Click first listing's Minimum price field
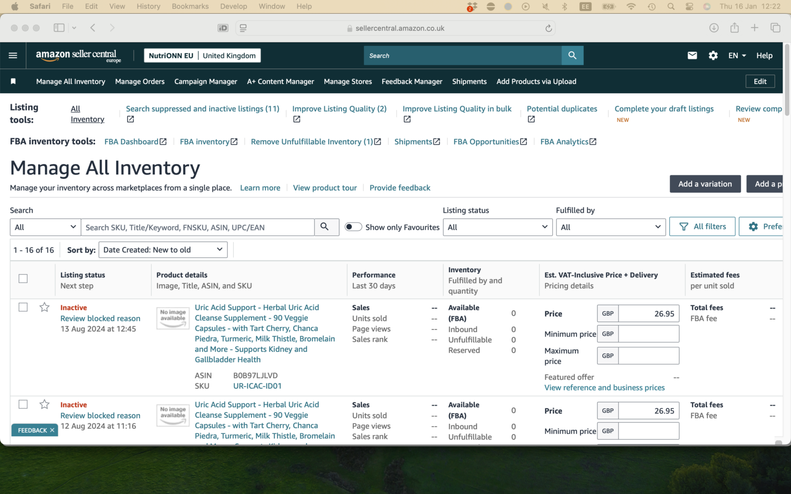The image size is (791, 494). point(649,334)
